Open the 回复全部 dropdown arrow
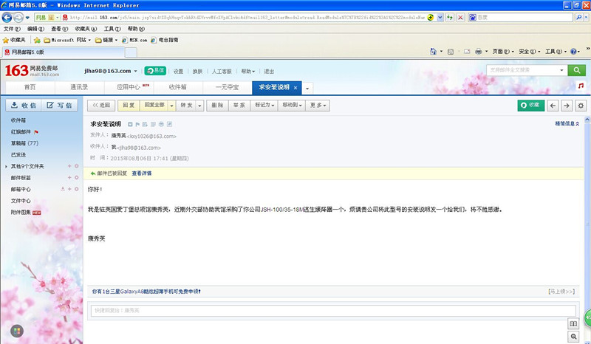The width and height of the screenshot is (591, 344). click(x=172, y=106)
